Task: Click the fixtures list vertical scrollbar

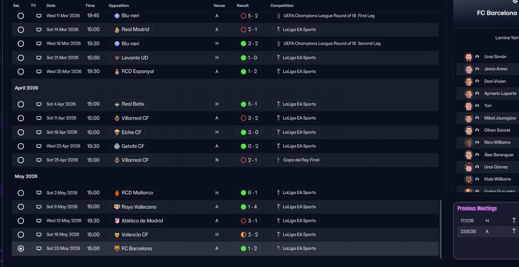Action: 441,227
